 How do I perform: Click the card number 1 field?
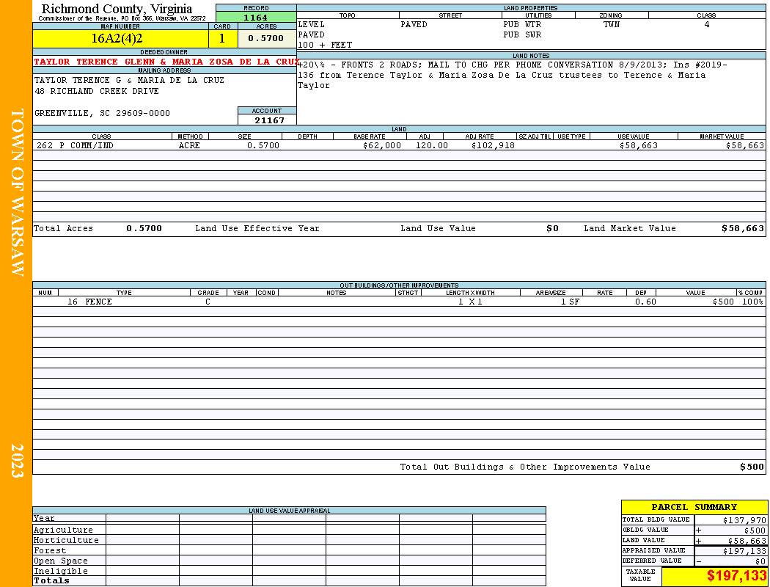(223, 38)
